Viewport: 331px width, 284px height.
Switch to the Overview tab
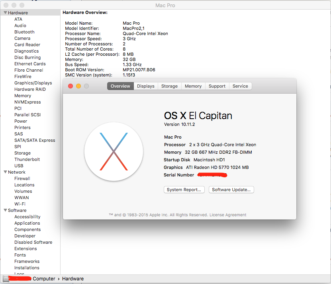(120, 86)
